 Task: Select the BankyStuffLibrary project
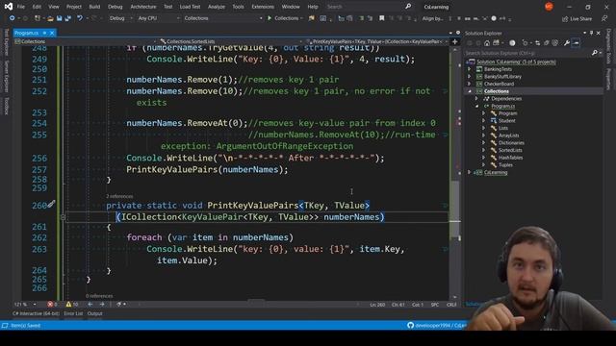[x=502, y=77]
